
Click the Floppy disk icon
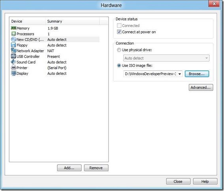pyautogui.click(x=13, y=45)
